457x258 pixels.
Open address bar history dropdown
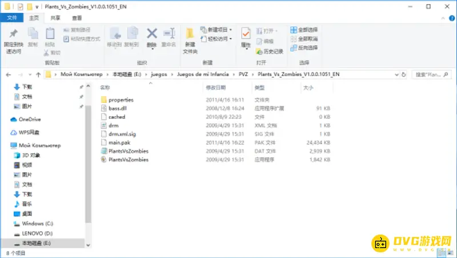(x=396, y=75)
